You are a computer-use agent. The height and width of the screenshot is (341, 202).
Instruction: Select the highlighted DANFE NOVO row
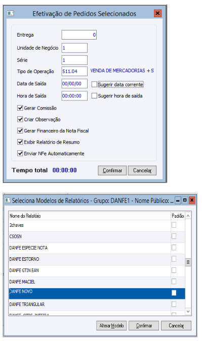coord(97,294)
